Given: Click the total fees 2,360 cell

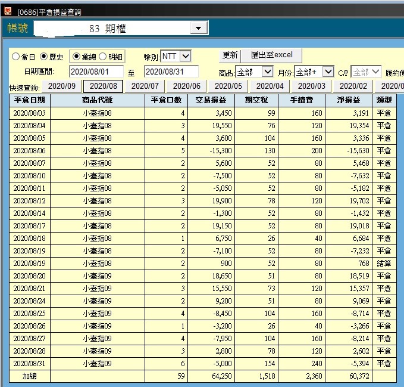Looking at the screenshot, I should [x=302, y=376].
